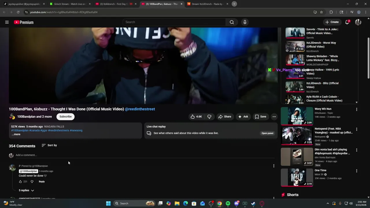Open the weather widget on taskbar
Screen dimensions: 370x208
tap(12, 203)
